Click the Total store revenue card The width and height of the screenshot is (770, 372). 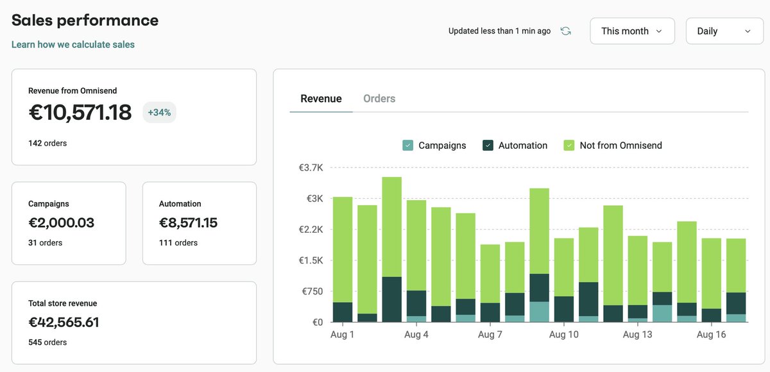pos(134,323)
